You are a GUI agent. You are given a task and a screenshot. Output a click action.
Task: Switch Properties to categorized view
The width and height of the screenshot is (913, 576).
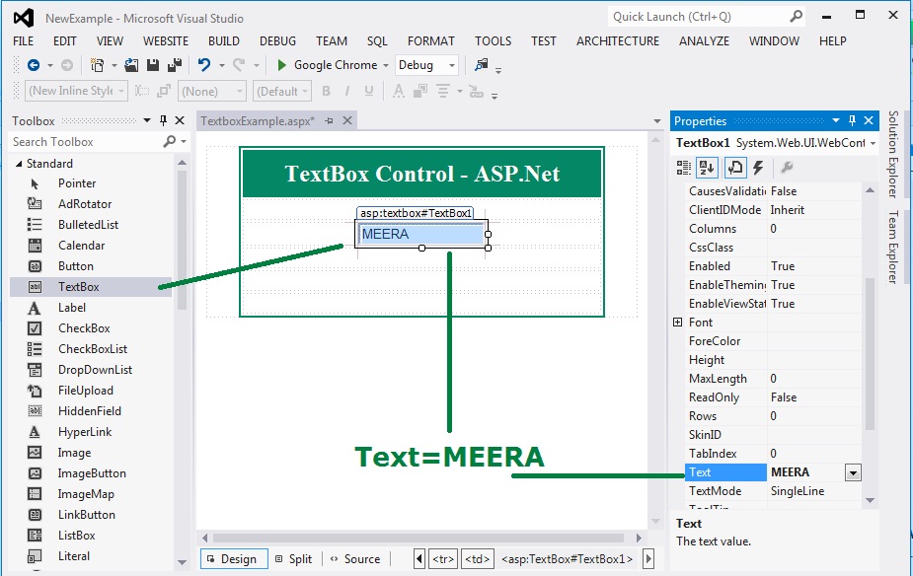(x=682, y=168)
